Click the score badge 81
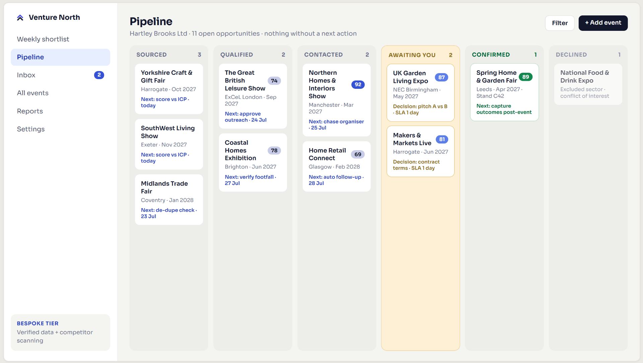The image size is (643, 363). pyautogui.click(x=442, y=139)
